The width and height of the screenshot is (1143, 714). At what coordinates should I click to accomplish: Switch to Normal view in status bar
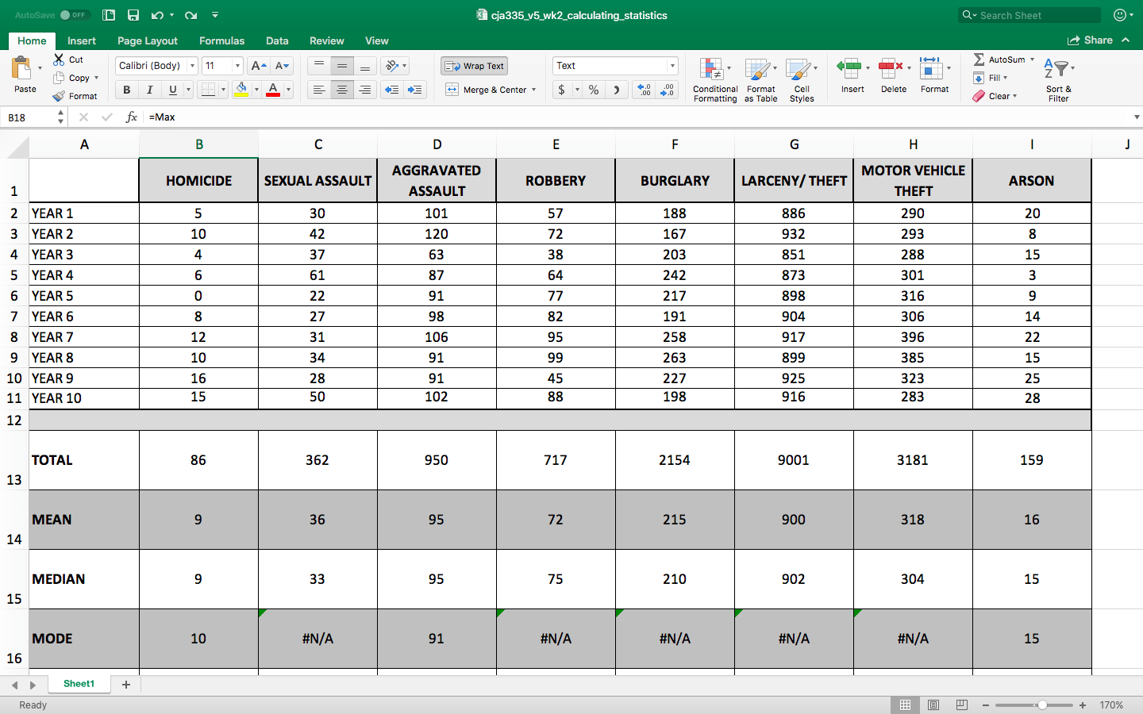click(905, 704)
